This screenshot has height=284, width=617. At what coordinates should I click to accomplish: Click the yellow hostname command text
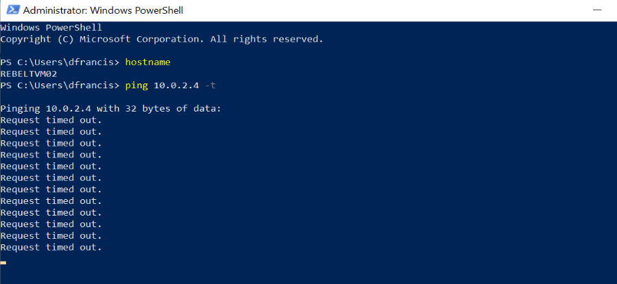click(147, 62)
